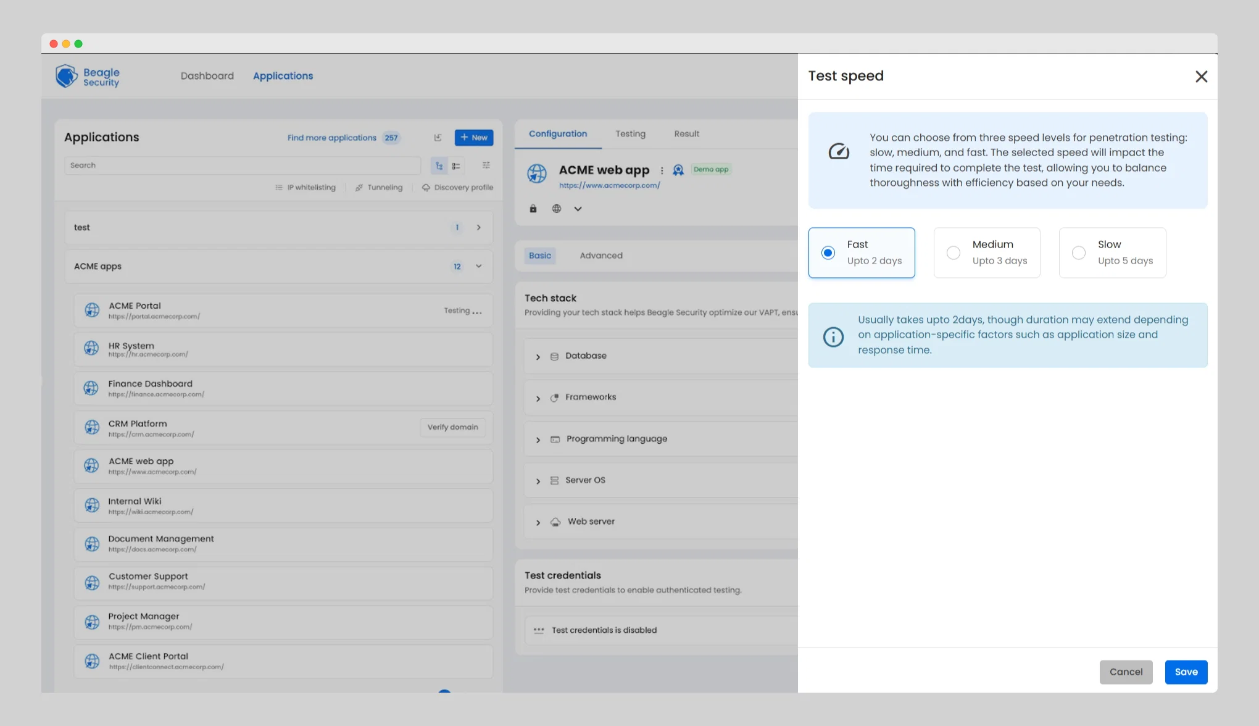Open the filter settings icon beside search

pyautogui.click(x=486, y=165)
